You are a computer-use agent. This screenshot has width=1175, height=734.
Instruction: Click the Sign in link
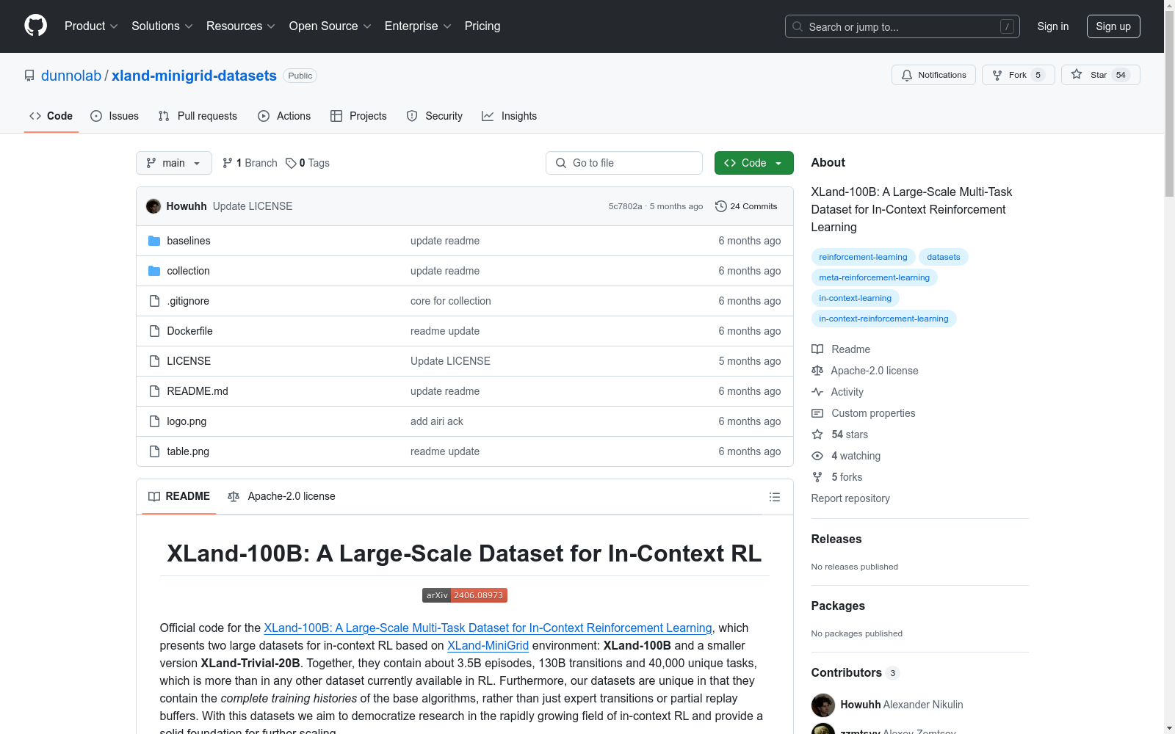click(1053, 26)
